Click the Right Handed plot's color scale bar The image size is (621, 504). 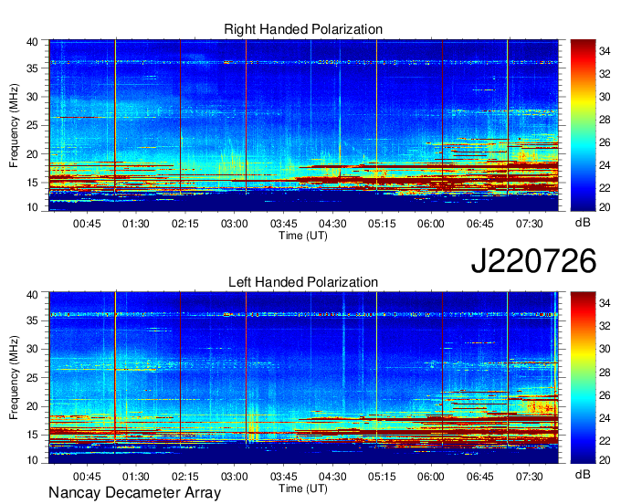[x=583, y=125]
